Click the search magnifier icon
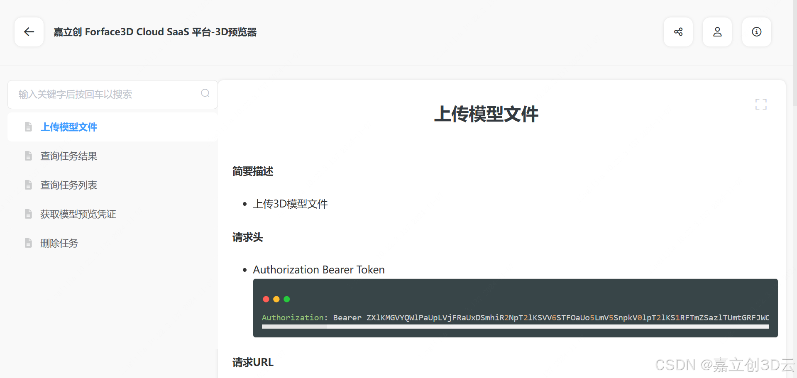 (x=205, y=93)
